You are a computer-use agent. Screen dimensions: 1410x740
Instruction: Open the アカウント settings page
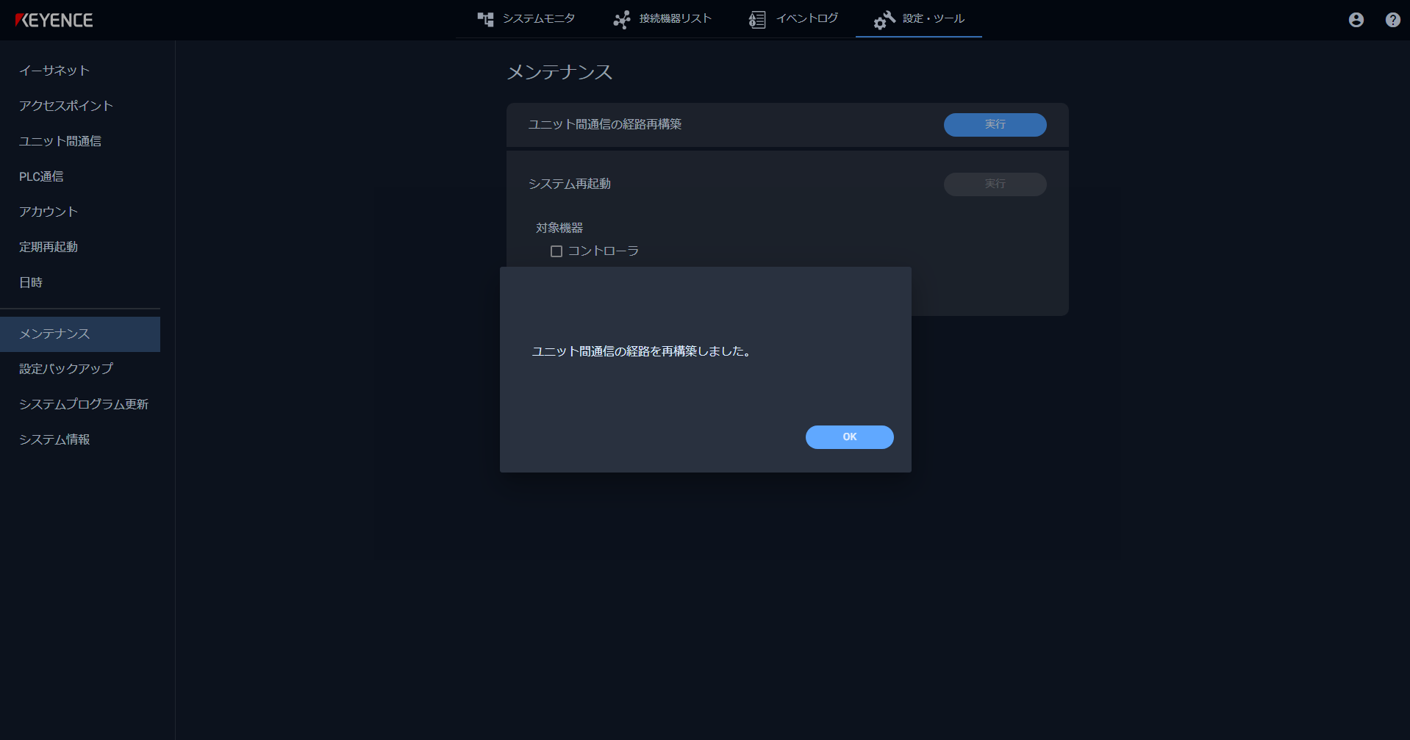coord(48,211)
